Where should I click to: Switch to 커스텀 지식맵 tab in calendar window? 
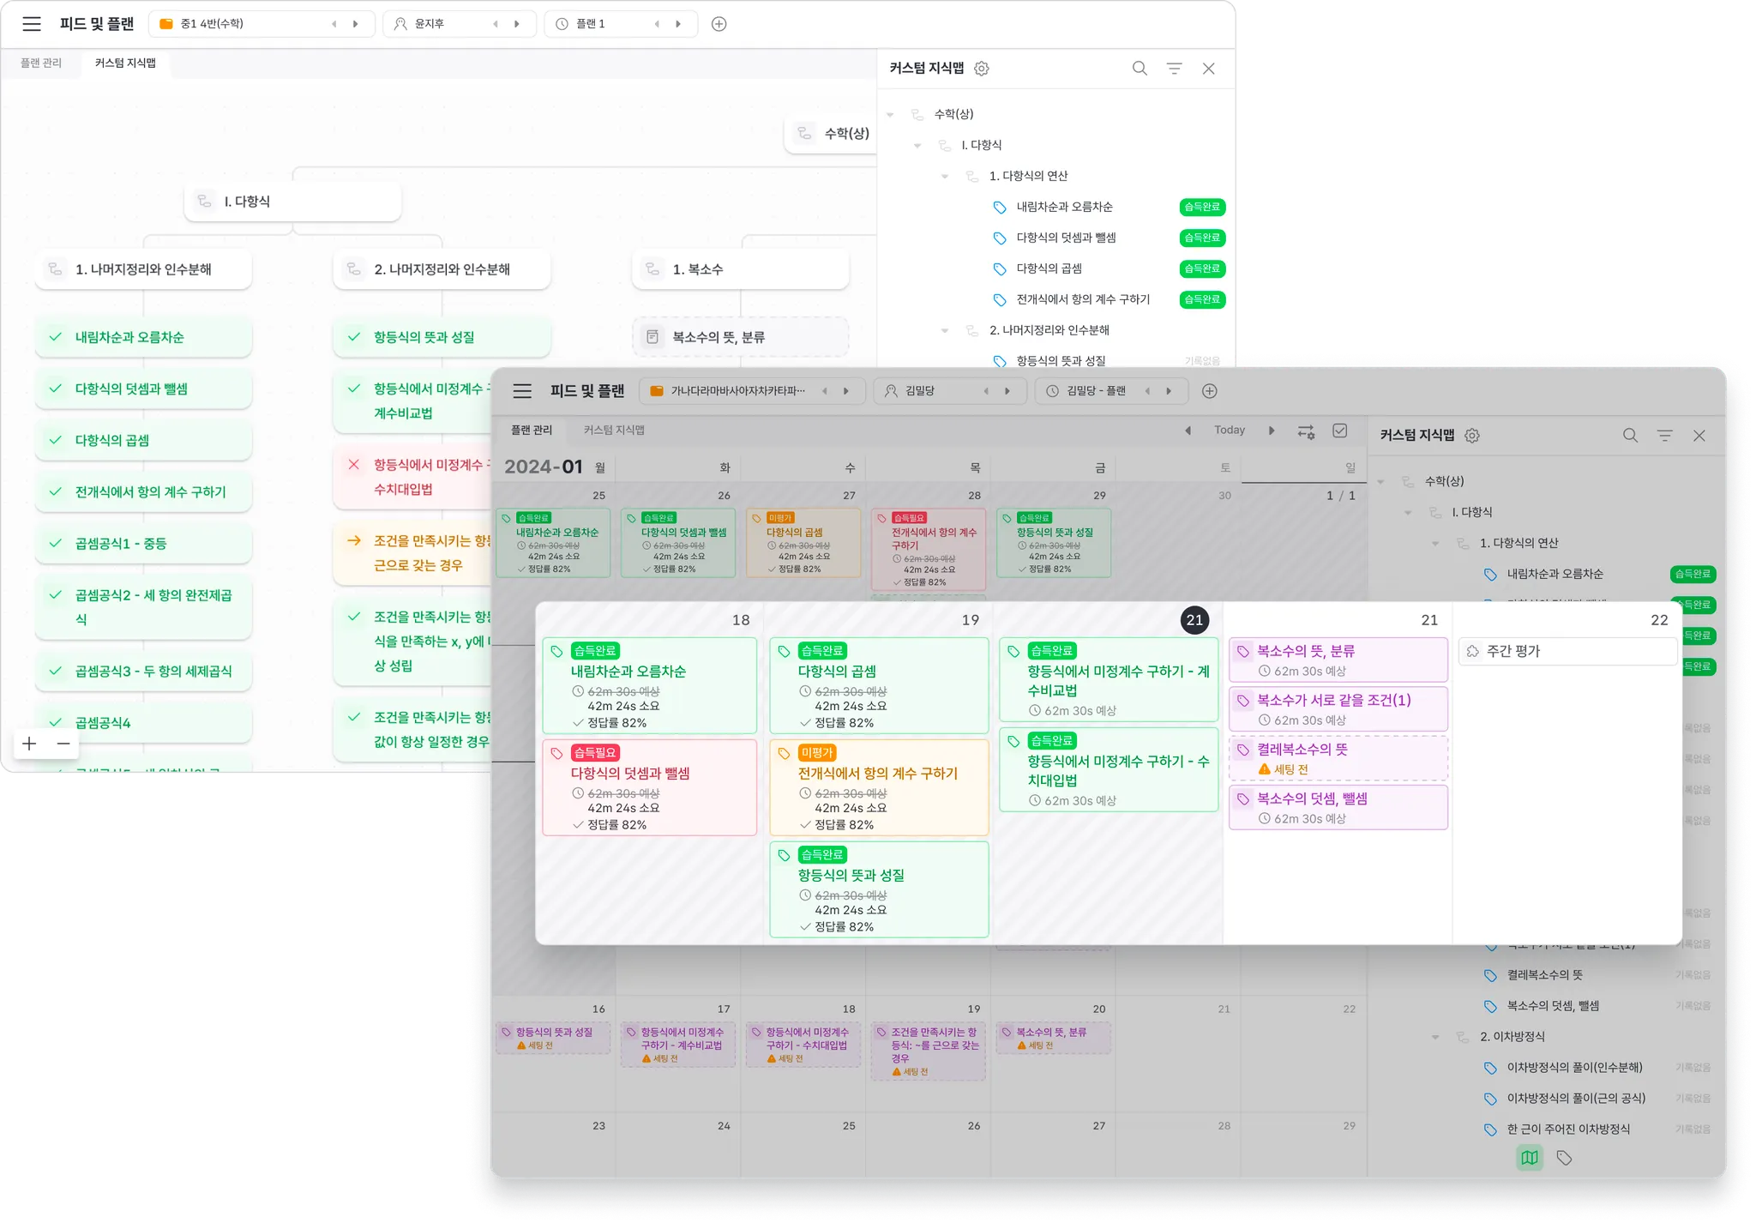(614, 430)
